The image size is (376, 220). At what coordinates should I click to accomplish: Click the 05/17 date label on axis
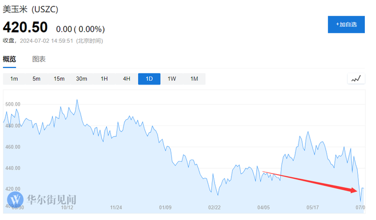point(313,207)
